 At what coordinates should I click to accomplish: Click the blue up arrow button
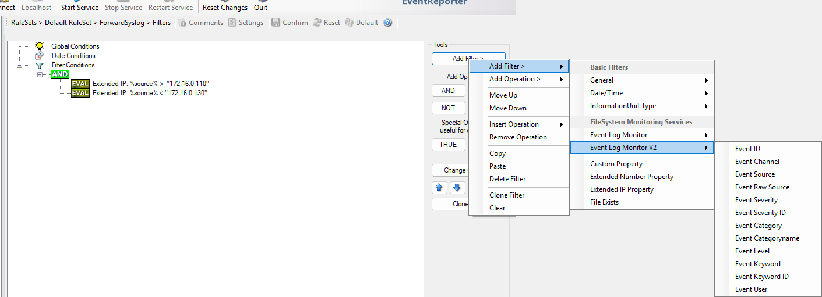[440, 188]
